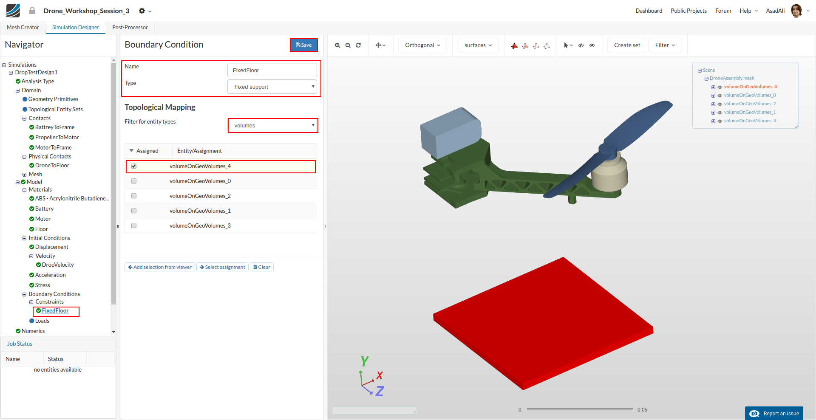The height and width of the screenshot is (420, 816).
Task: Click the zoom out magnifier icon
Action: tap(348, 45)
